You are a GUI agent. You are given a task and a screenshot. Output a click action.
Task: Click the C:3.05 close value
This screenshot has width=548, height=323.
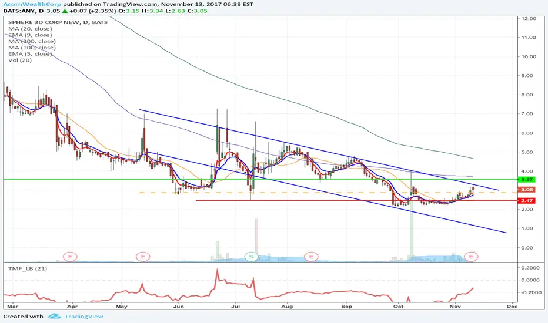(197, 11)
